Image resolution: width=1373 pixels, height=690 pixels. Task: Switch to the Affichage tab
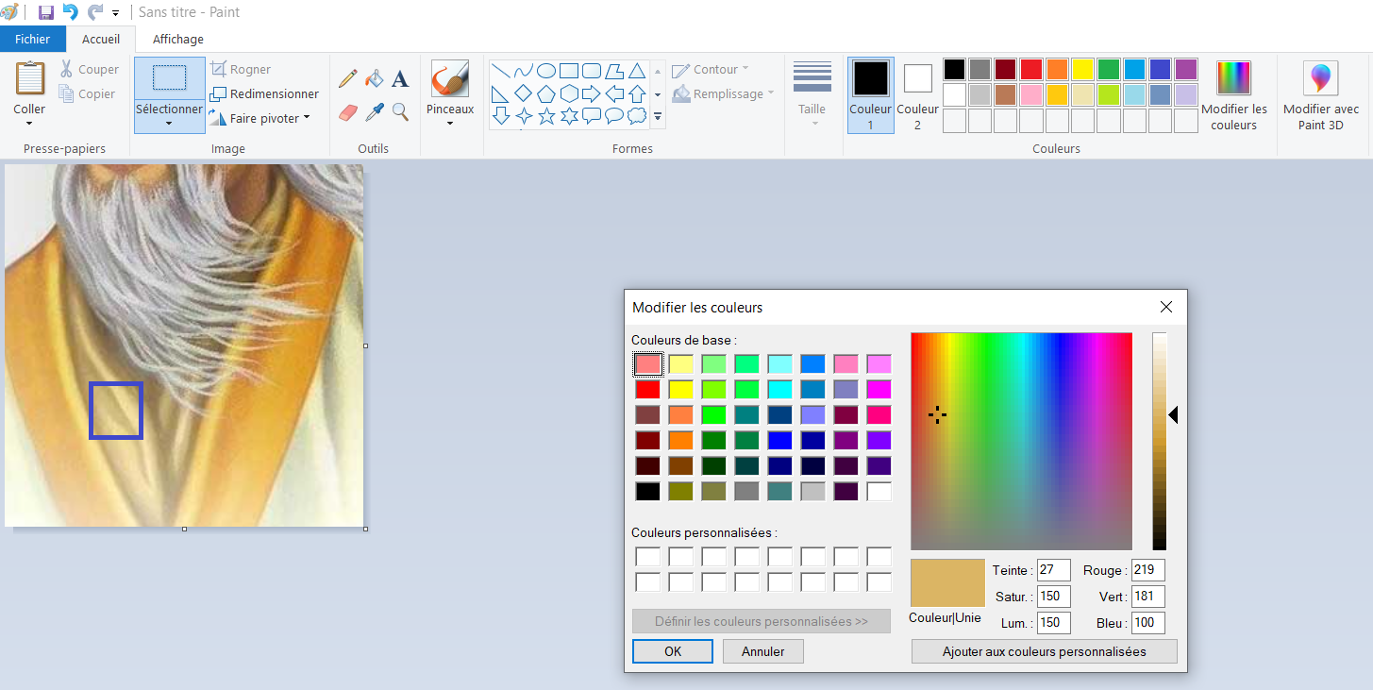tap(178, 39)
